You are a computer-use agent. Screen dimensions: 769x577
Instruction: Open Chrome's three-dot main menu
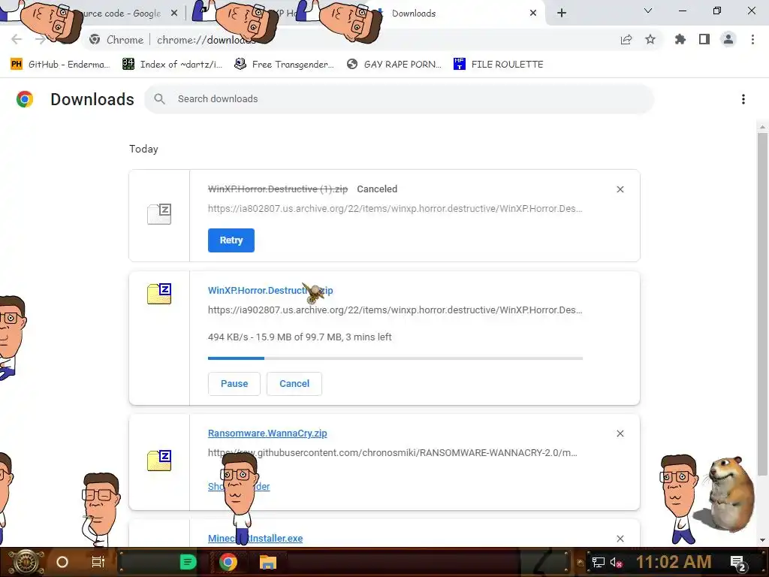click(x=752, y=40)
